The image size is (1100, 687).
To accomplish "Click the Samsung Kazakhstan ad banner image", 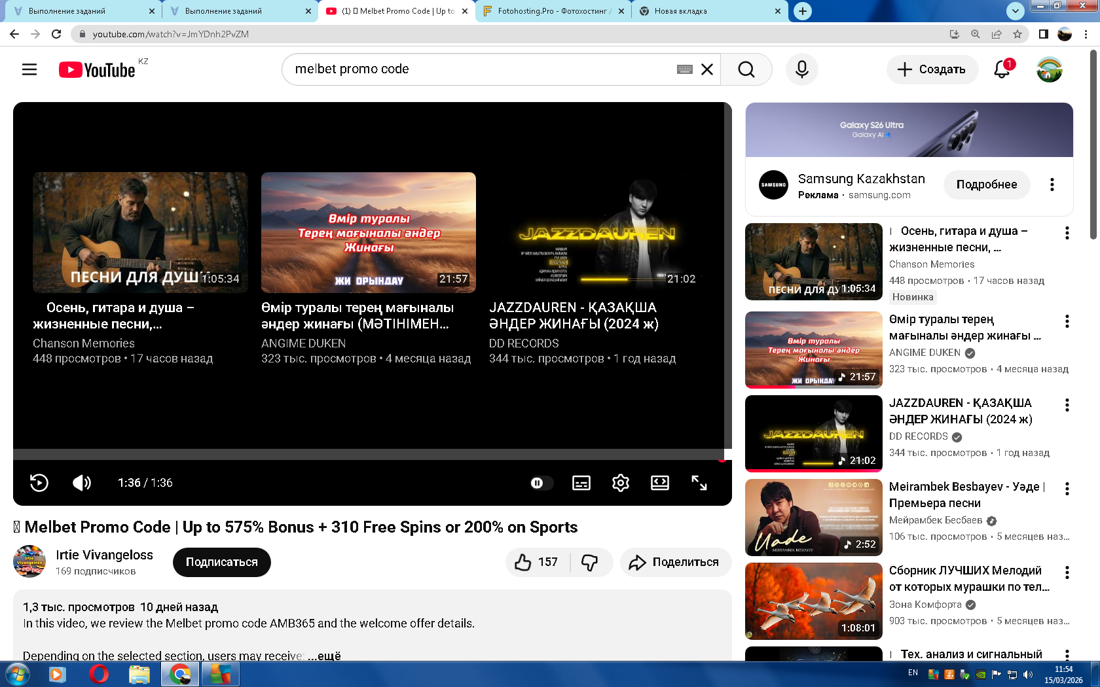I will pos(909,130).
